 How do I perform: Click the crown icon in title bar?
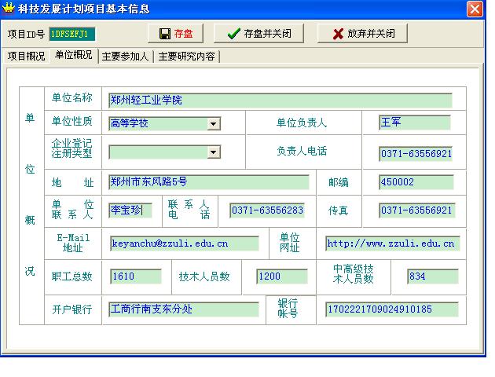coord(9,9)
